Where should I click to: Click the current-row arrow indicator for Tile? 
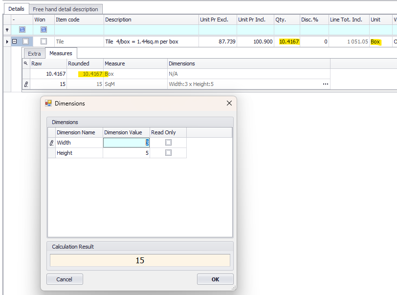point(7,42)
